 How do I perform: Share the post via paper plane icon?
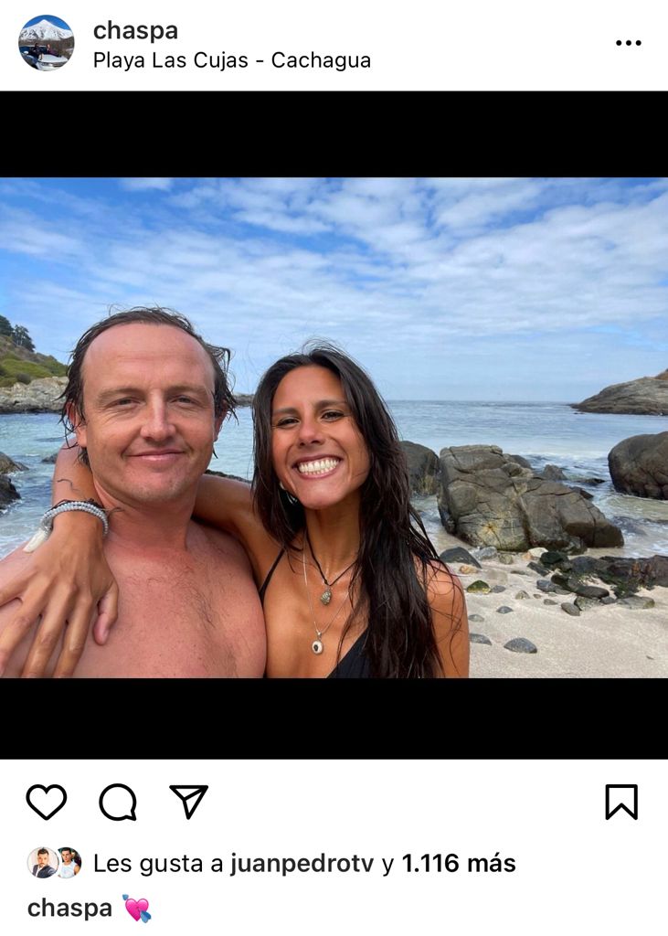pos(188,801)
